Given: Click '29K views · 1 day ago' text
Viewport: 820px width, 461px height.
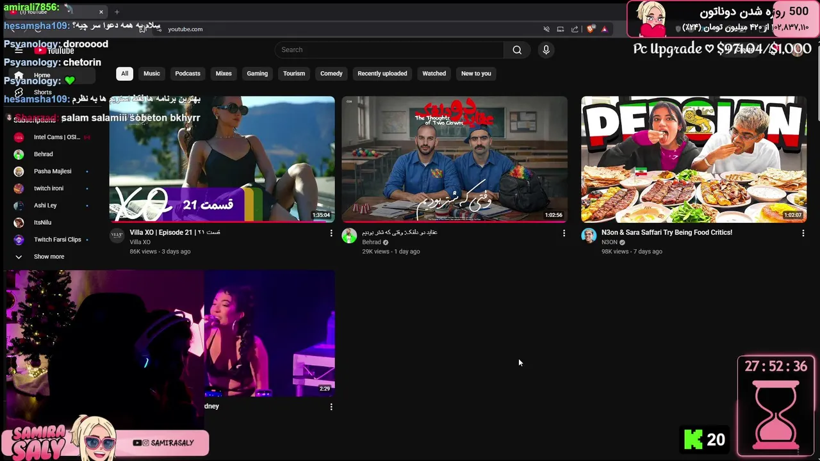Looking at the screenshot, I should (391, 252).
